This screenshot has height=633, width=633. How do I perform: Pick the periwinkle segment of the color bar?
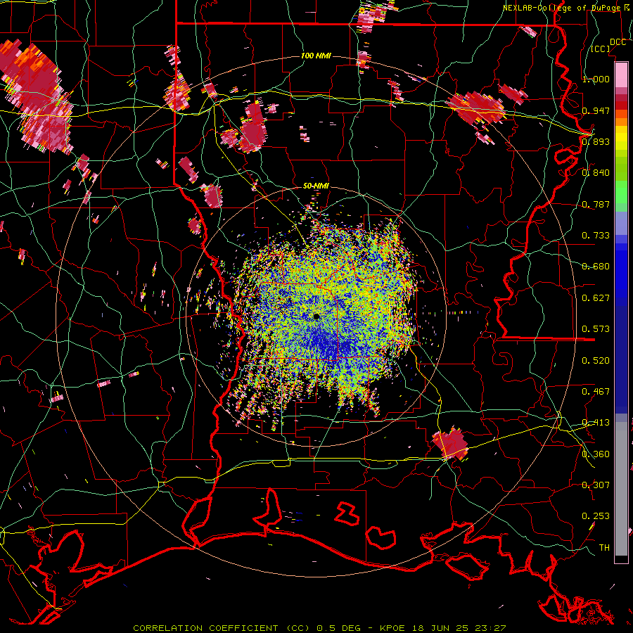(x=621, y=223)
